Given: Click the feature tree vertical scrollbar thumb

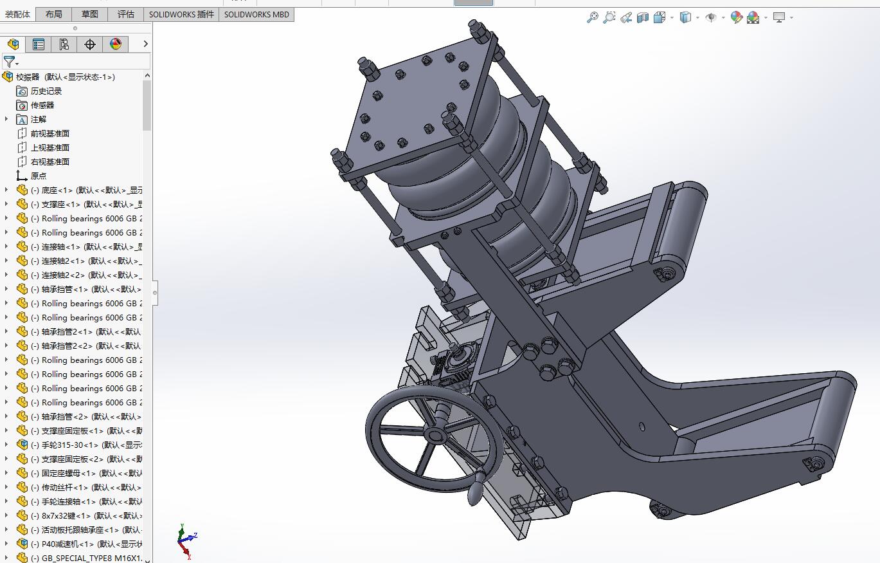Looking at the screenshot, I should [x=147, y=106].
